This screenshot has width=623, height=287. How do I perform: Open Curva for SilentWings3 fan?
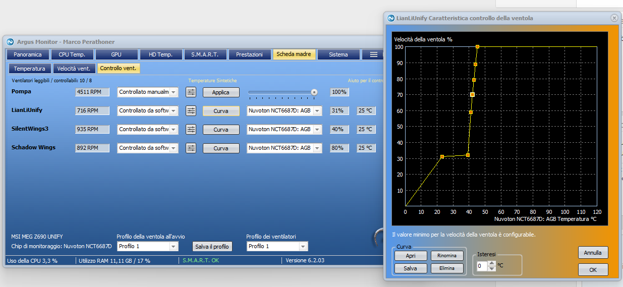click(x=221, y=130)
